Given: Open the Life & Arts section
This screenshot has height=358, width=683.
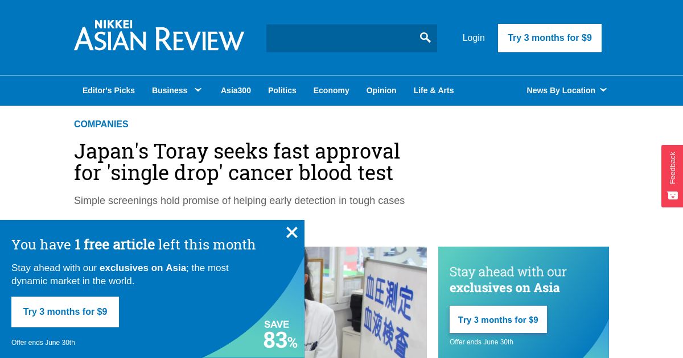Looking at the screenshot, I should tap(434, 90).
